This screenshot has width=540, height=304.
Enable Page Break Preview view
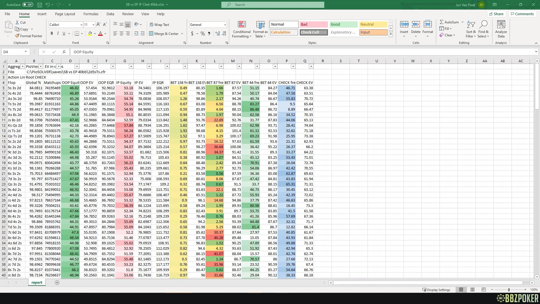[484, 290]
